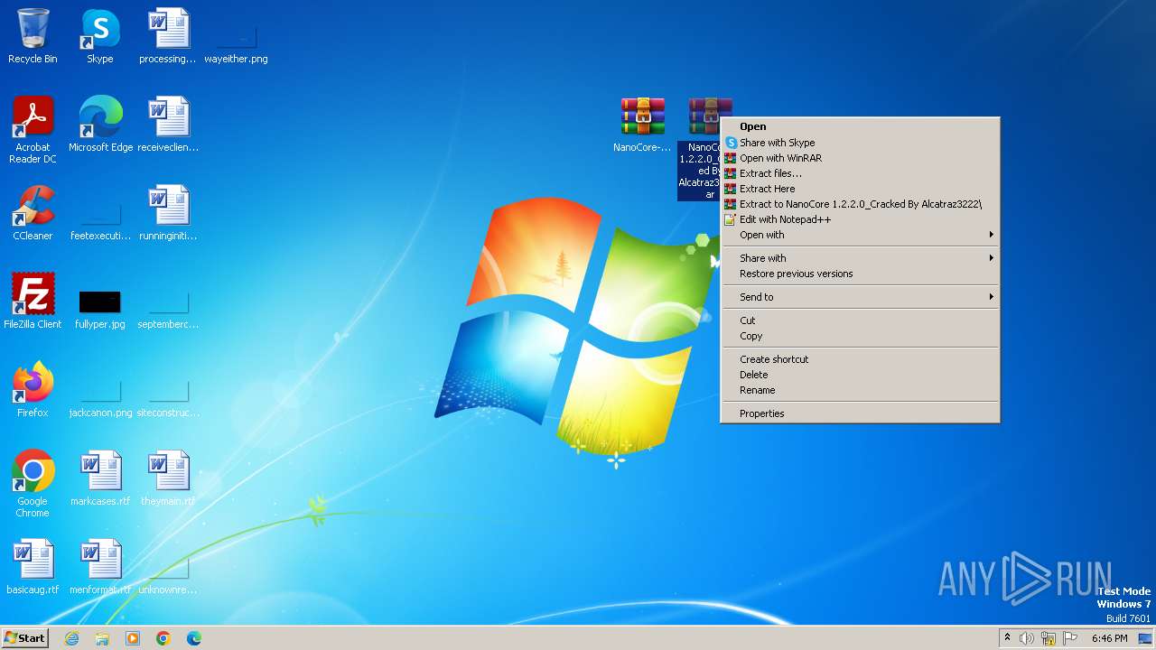Open Chrome from the taskbar
The height and width of the screenshot is (650, 1156).
(x=163, y=638)
